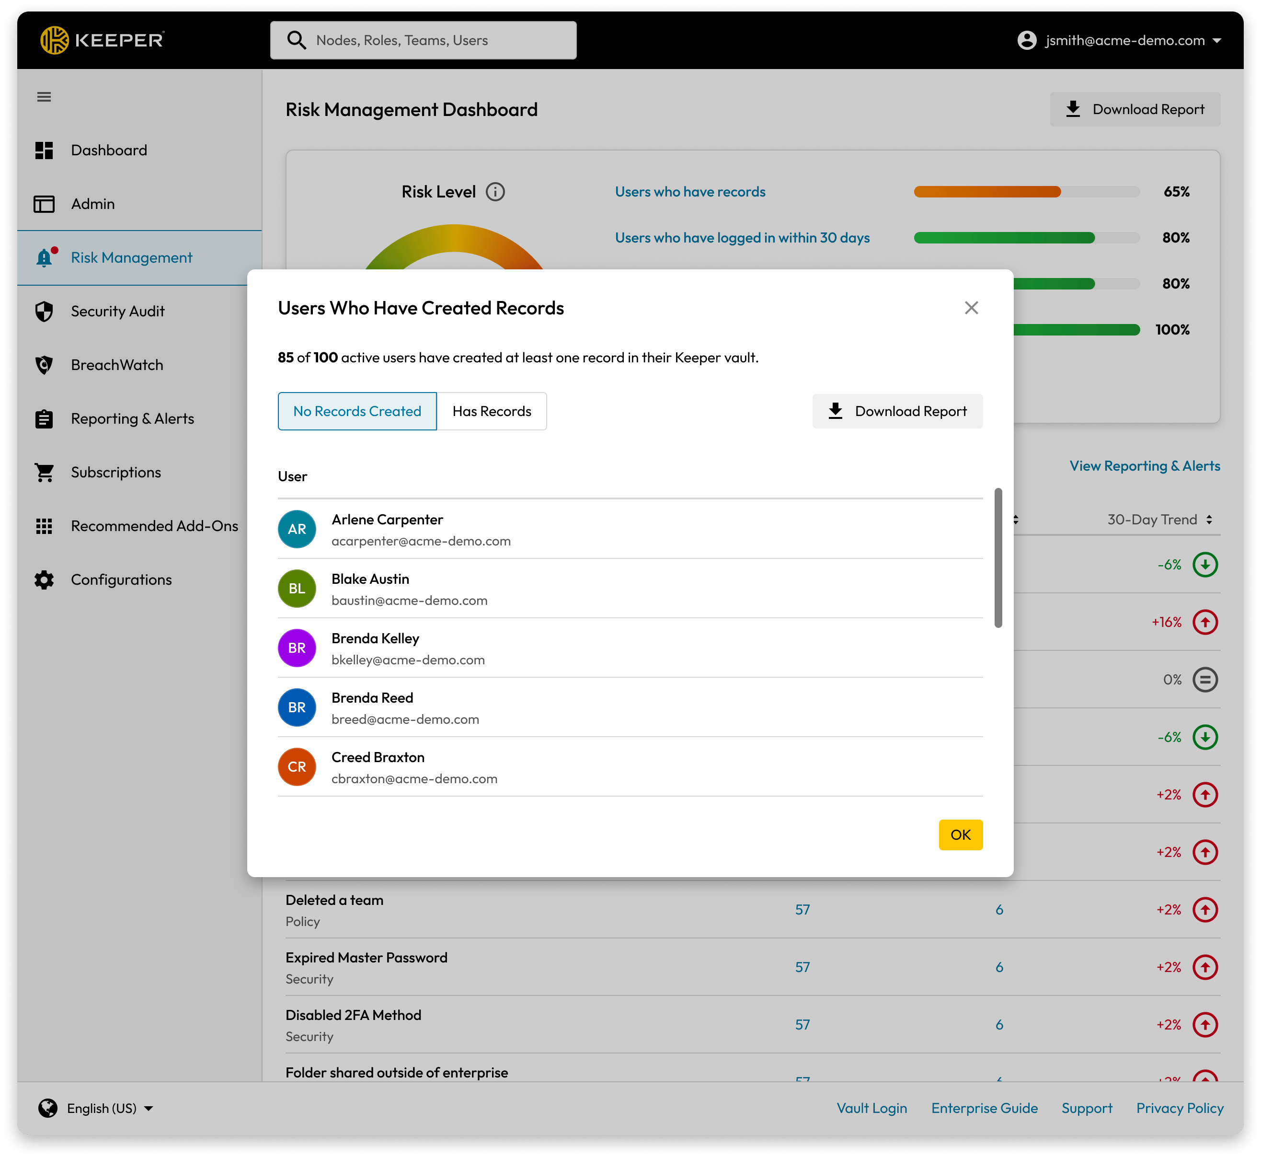The width and height of the screenshot is (1261, 1158).
Task: Click the Reporting & Alerts clipboard icon
Action: click(x=45, y=418)
